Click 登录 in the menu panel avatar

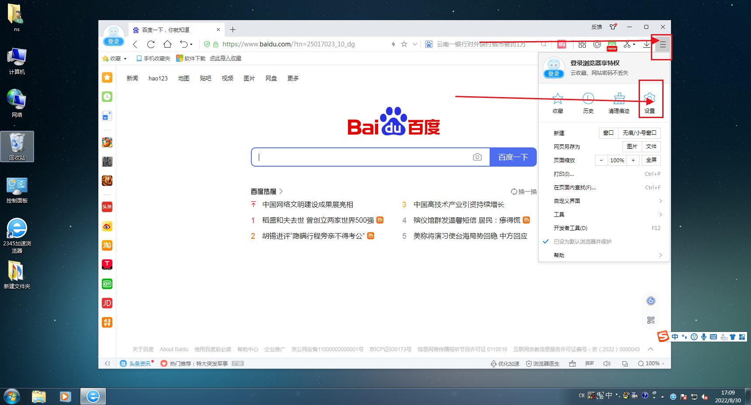pos(554,73)
